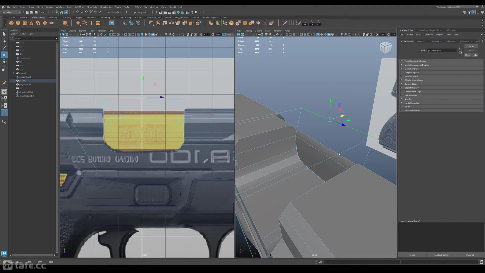The image size is (485, 273).
Task: Toggle the pin icon in Attribute Editor
Action: (x=481, y=35)
